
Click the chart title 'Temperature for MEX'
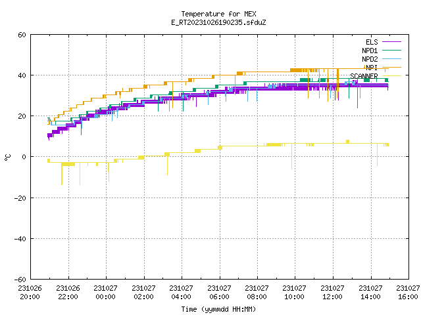(x=218, y=14)
